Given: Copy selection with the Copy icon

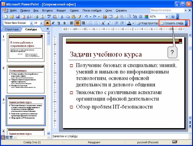Looking at the screenshot, I should pos(68,17).
